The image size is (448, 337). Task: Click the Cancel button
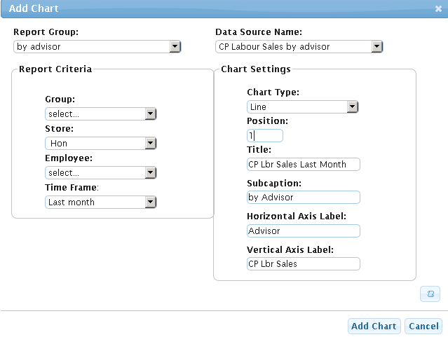pos(423,326)
